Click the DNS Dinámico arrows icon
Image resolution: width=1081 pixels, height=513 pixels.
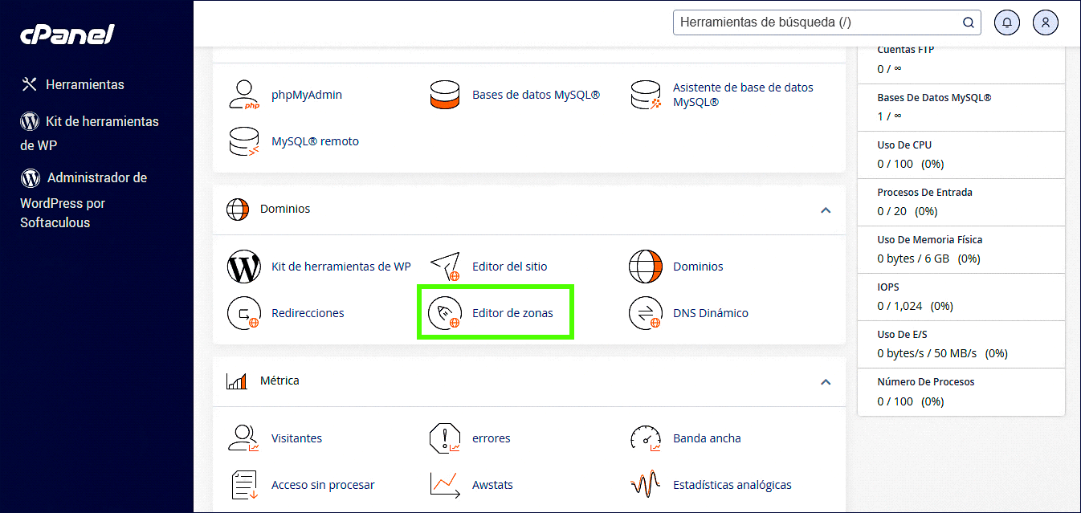click(x=646, y=313)
